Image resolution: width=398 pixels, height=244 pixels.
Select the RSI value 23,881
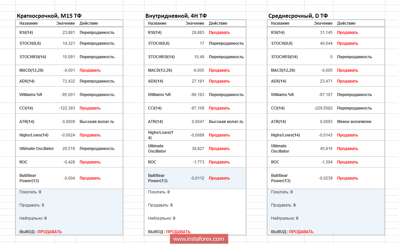(x=69, y=33)
